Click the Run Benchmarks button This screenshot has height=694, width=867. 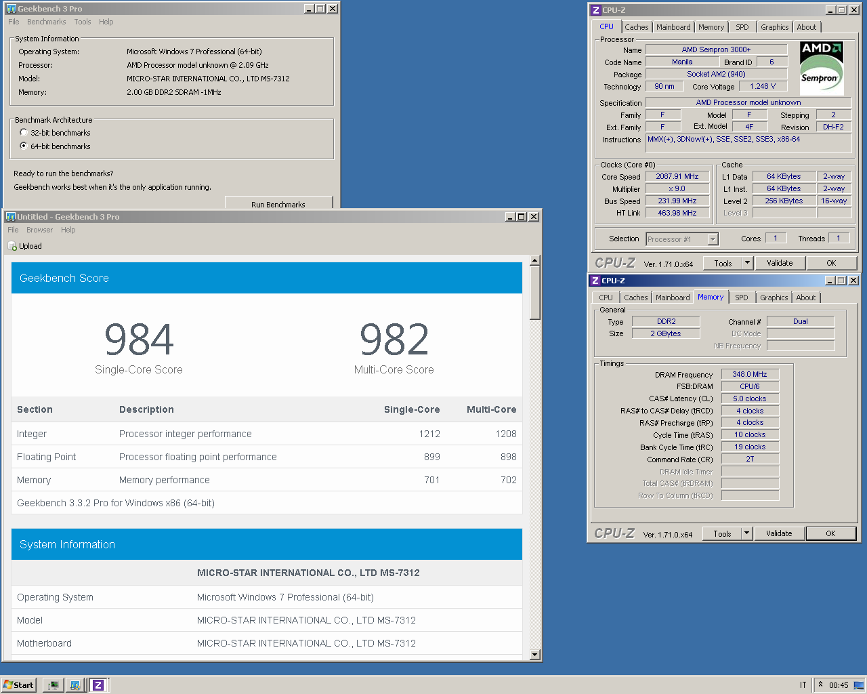278,203
